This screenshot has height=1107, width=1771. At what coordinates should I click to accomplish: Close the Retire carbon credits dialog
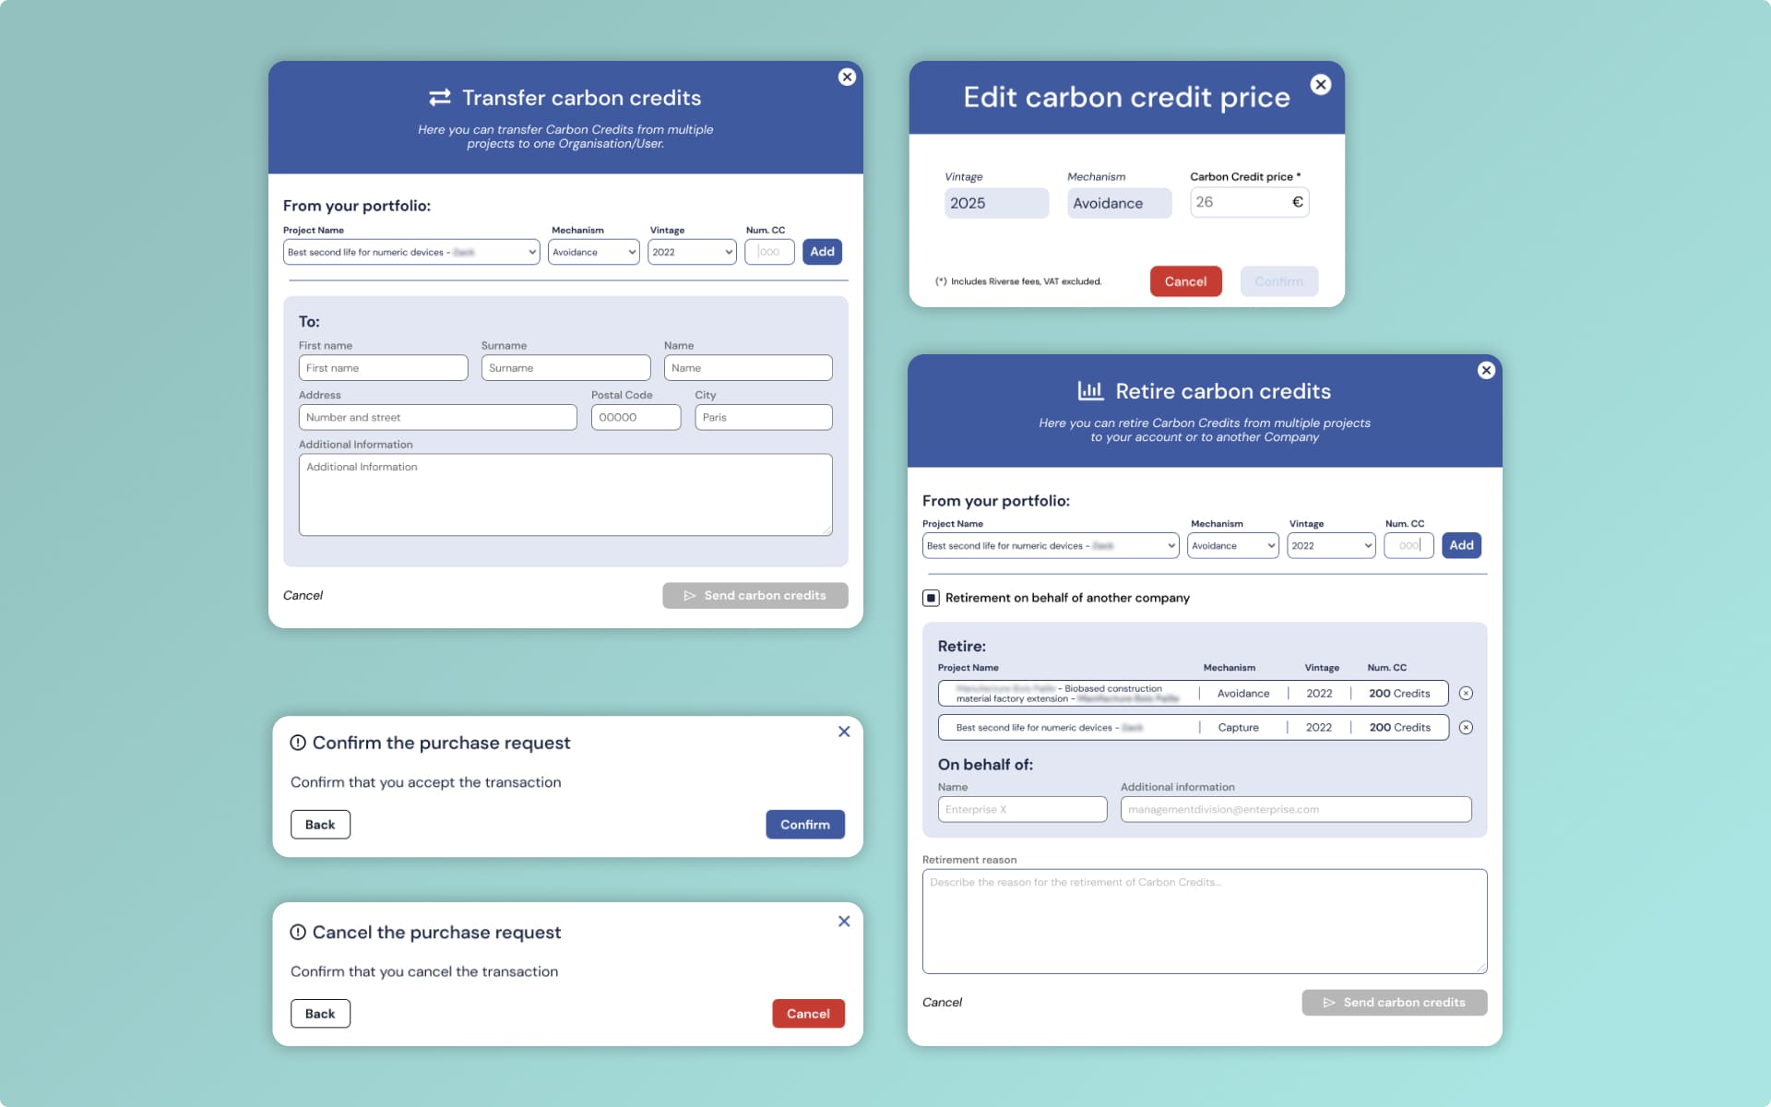(x=1486, y=370)
